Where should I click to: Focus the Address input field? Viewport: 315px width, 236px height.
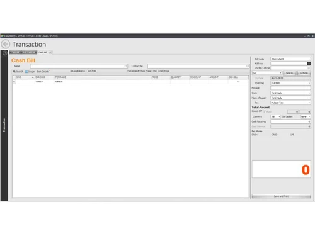click(x=289, y=64)
